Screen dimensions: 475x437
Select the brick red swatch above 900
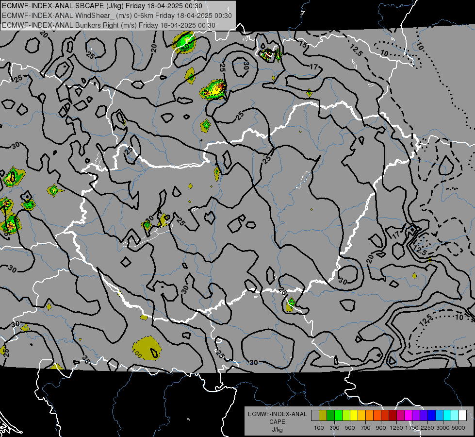(385, 416)
